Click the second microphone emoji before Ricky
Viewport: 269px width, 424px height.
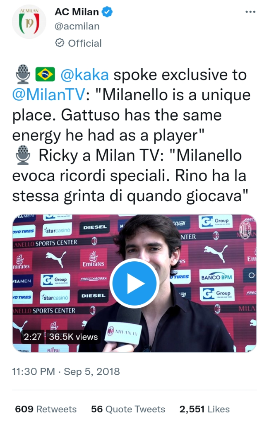pos(23,155)
